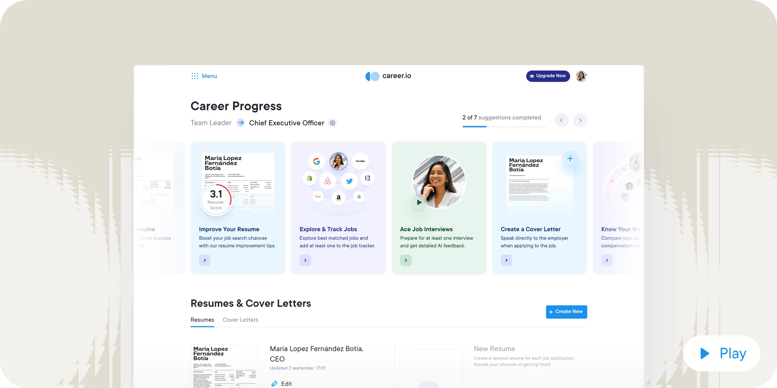Click the Explore & Track Jobs arrow icon
Image resolution: width=777 pixels, height=388 pixels.
click(x=305, y=260)
